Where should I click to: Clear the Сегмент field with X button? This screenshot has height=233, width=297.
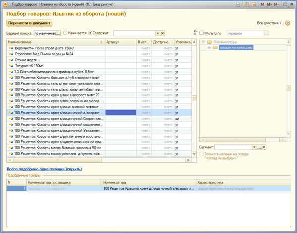pyautogui.click(x=264, y=147)
